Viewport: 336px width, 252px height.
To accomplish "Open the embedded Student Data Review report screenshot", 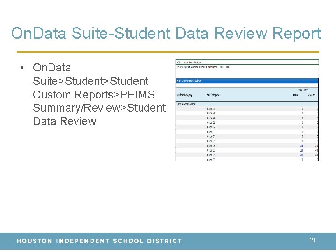I will tap(247, 110).
